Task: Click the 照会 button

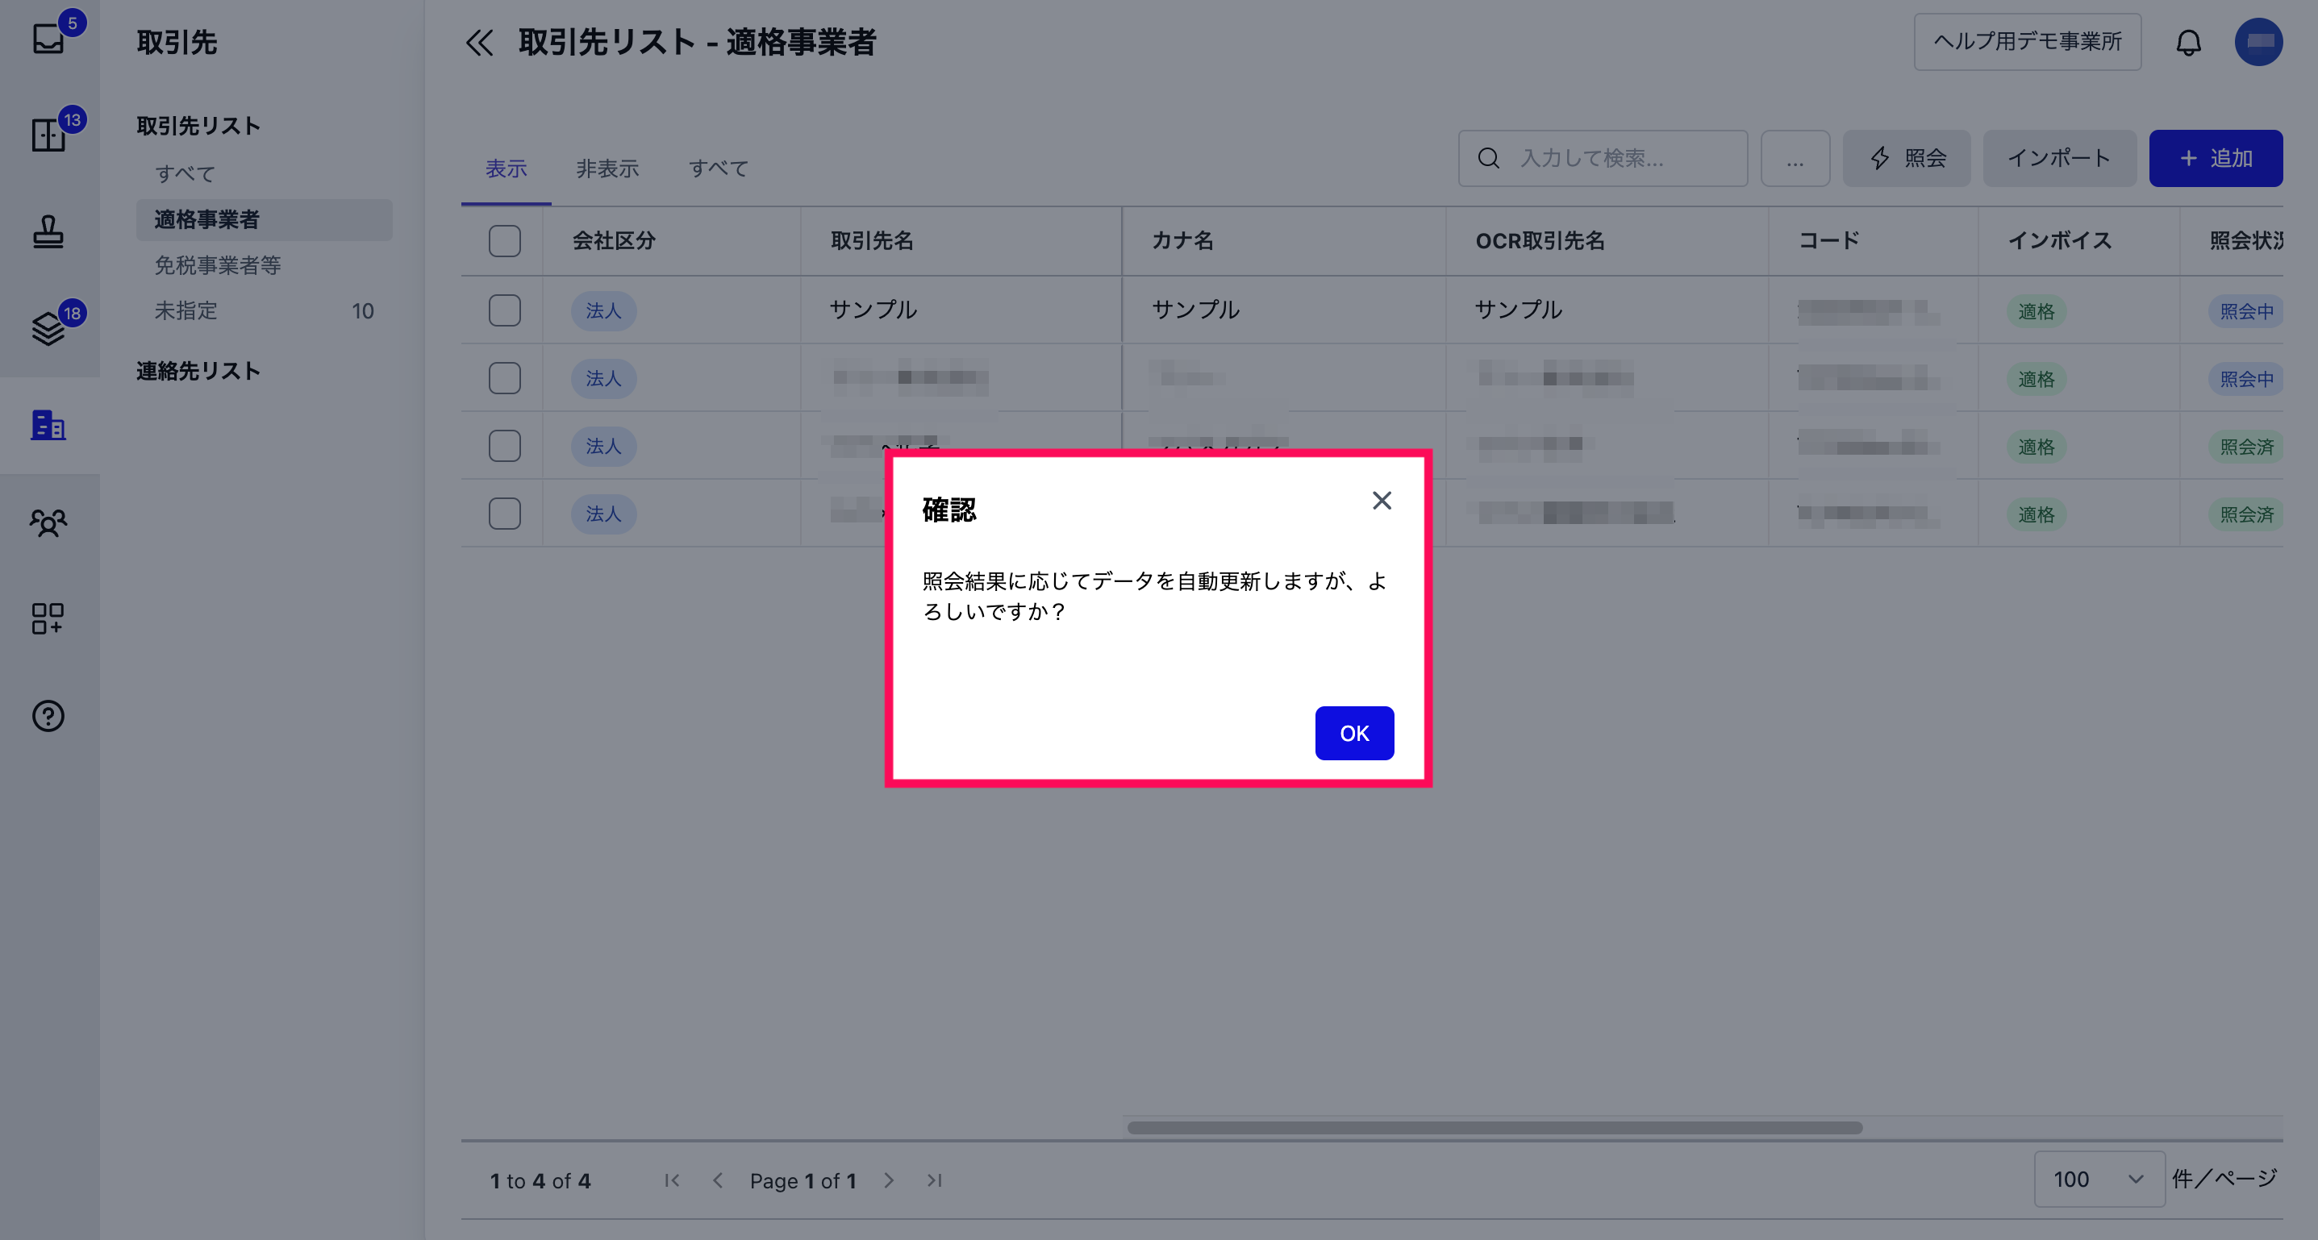Action: 1906,158
